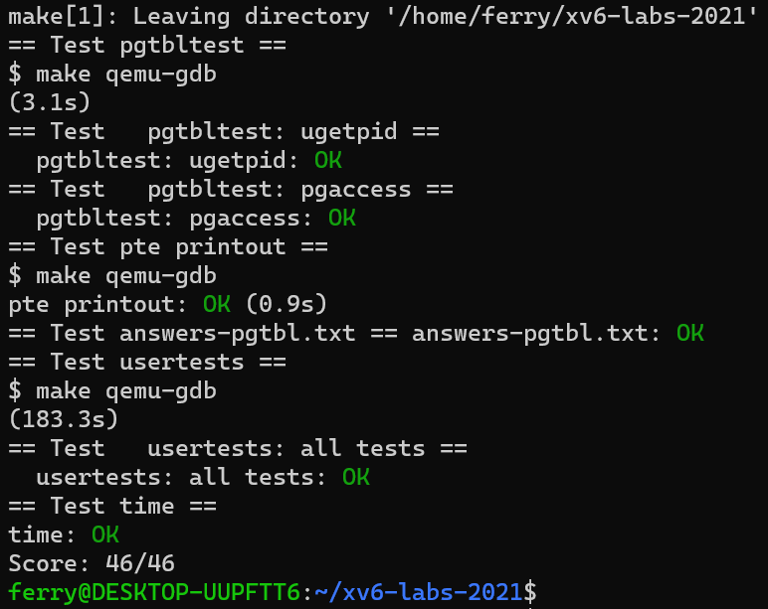Click the green OK after 'pte printout:'
Image resolution: width=768 pixels, height=609 pixels.
pos(217,304)
